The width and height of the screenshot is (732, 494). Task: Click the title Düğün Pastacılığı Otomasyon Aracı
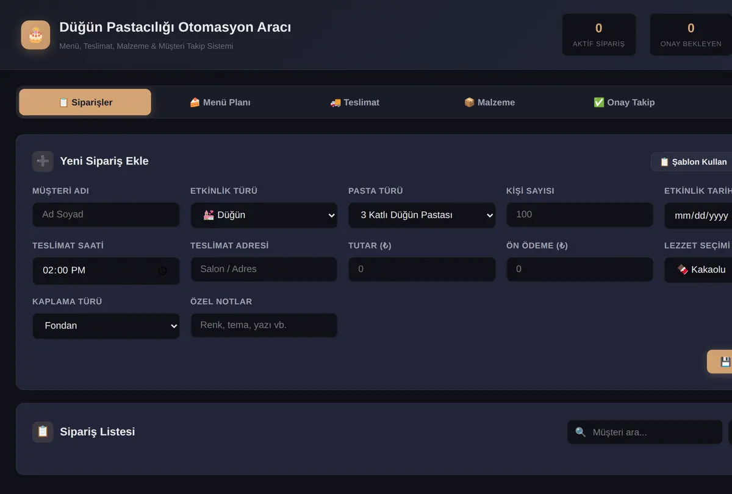(x=175, y=27)
